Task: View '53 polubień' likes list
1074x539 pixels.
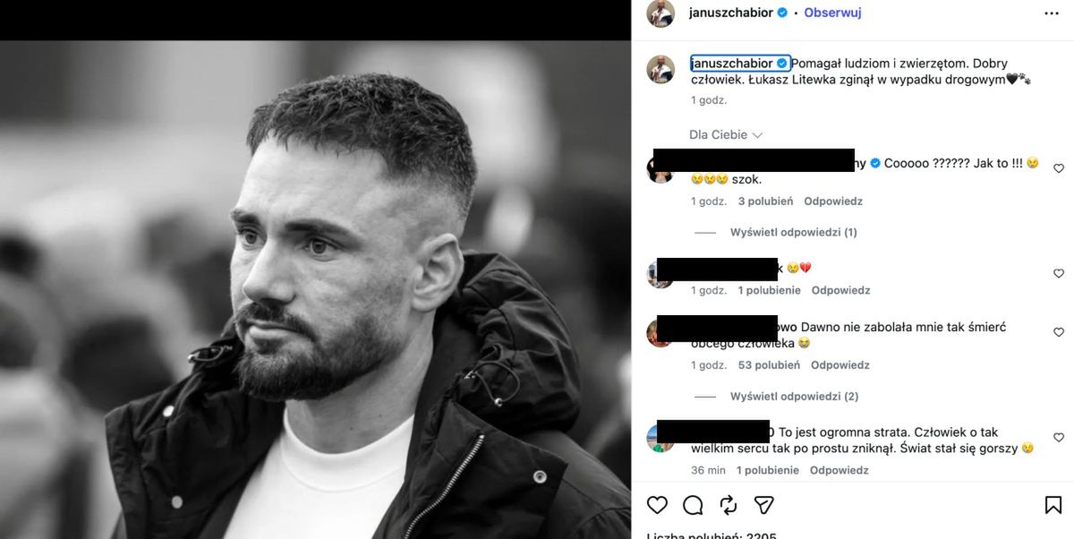Action: [769, 365]
